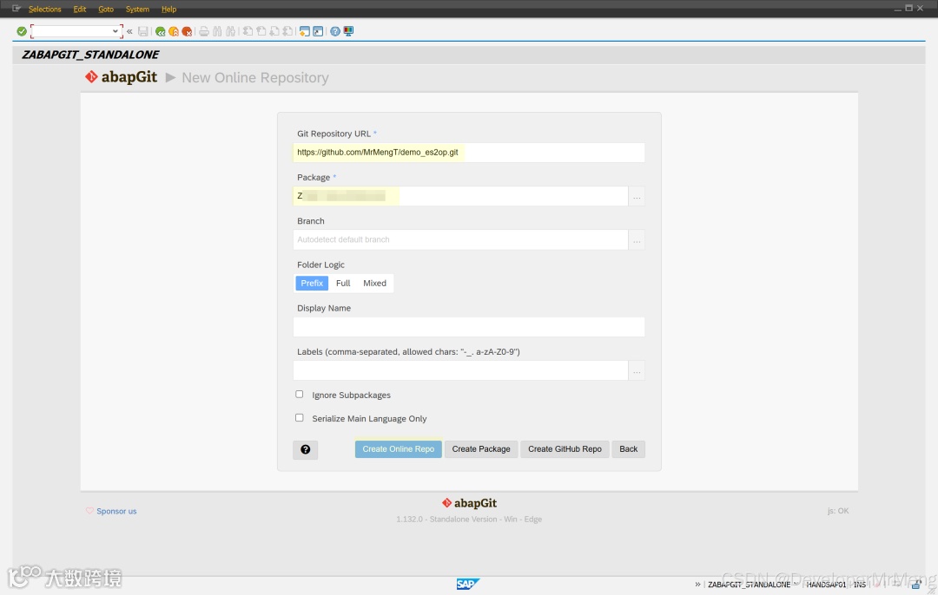This screenshot has width=938, height=595.
Task: Click into the Branch input field
Action: [460, 239]
